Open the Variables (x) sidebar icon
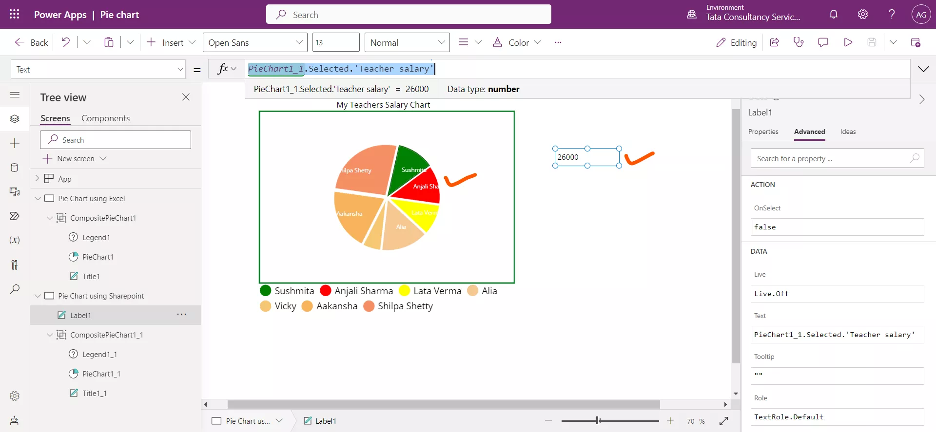 tap(15, 240)
